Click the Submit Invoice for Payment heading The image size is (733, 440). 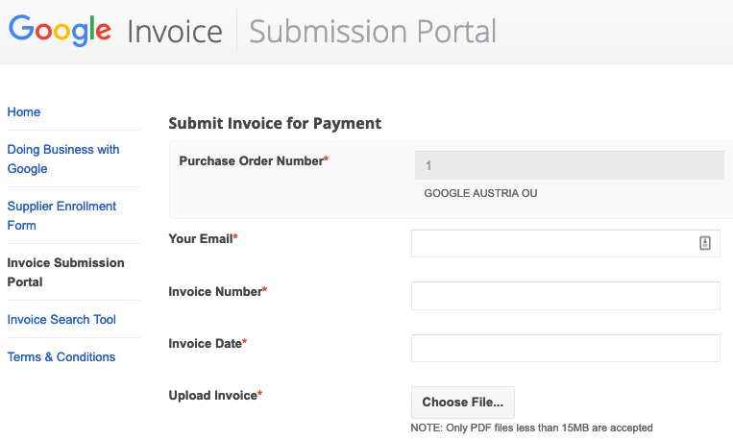(275, 123)
